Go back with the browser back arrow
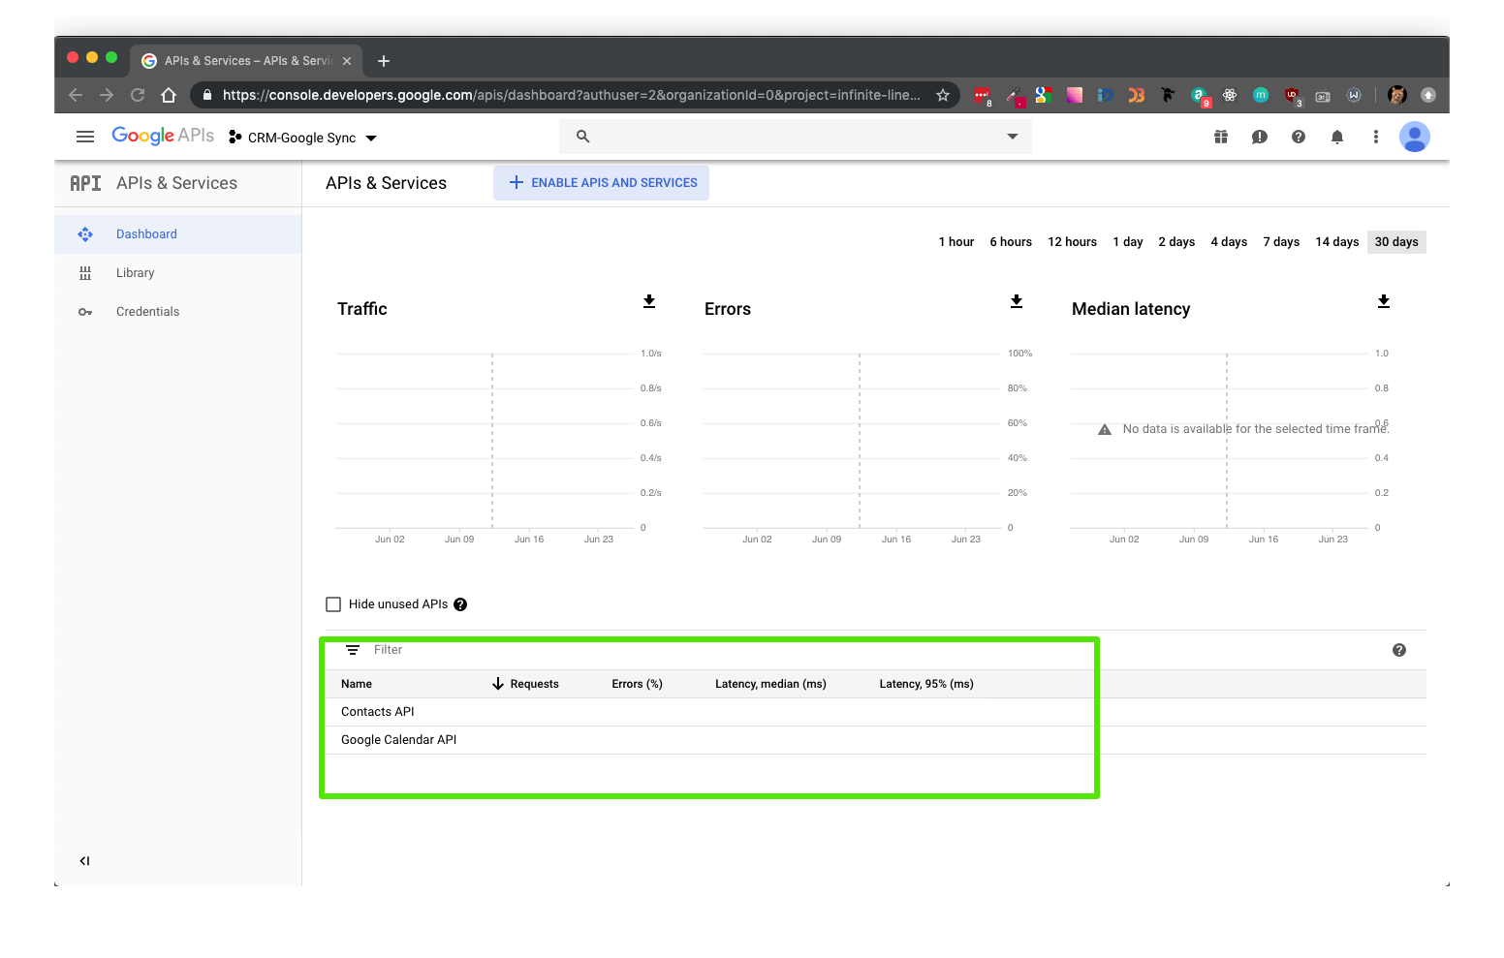This screenshot has width=1504, height=958. click(x=76, y=95)
